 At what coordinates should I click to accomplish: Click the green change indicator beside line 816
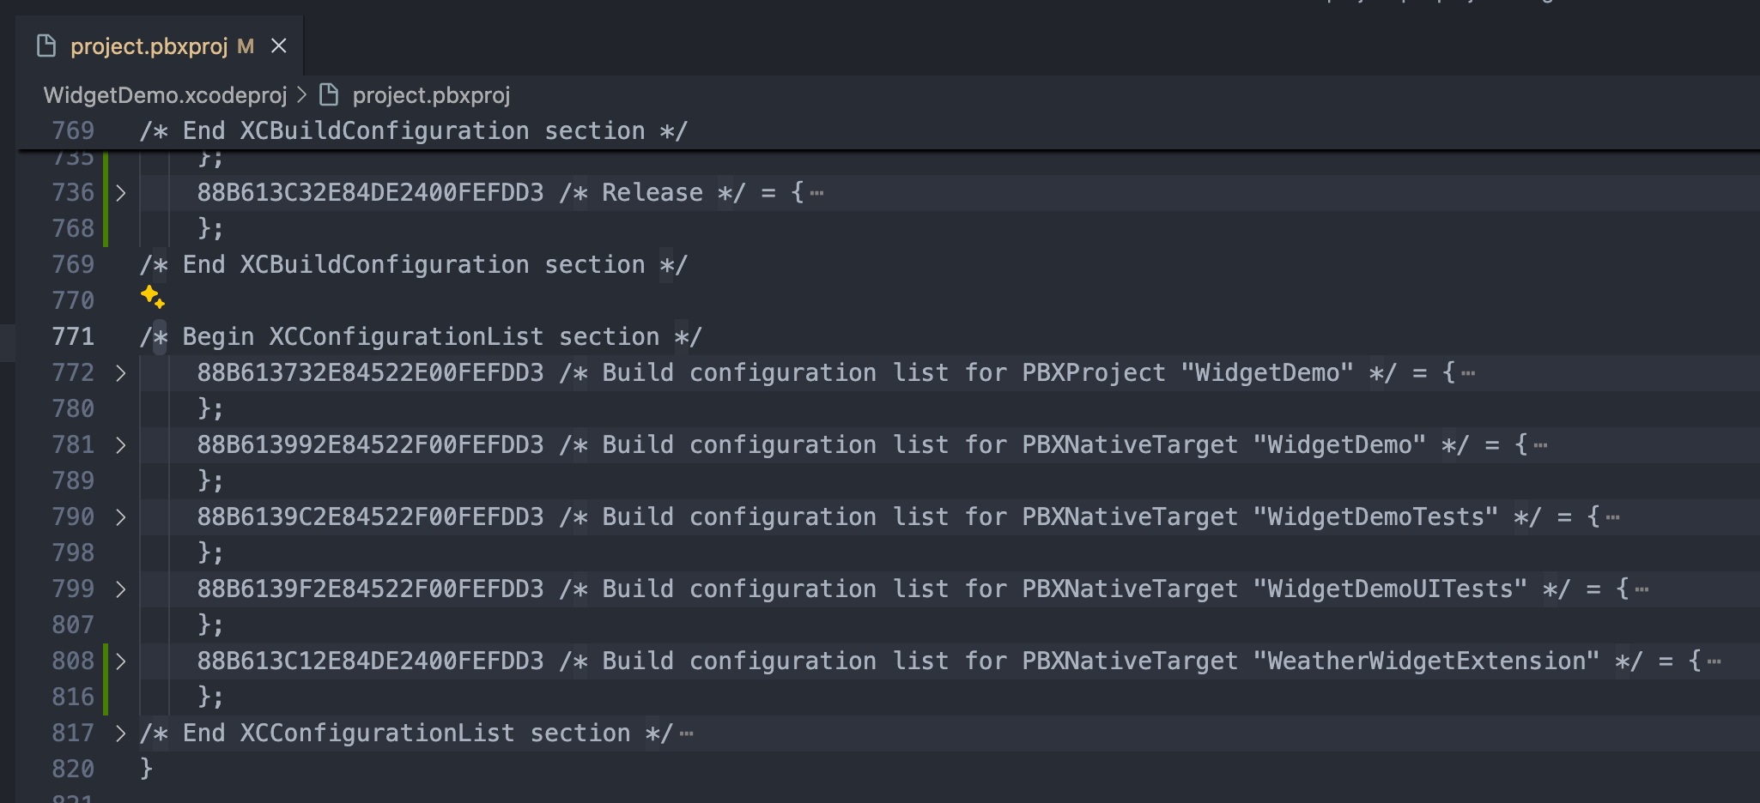106,697
